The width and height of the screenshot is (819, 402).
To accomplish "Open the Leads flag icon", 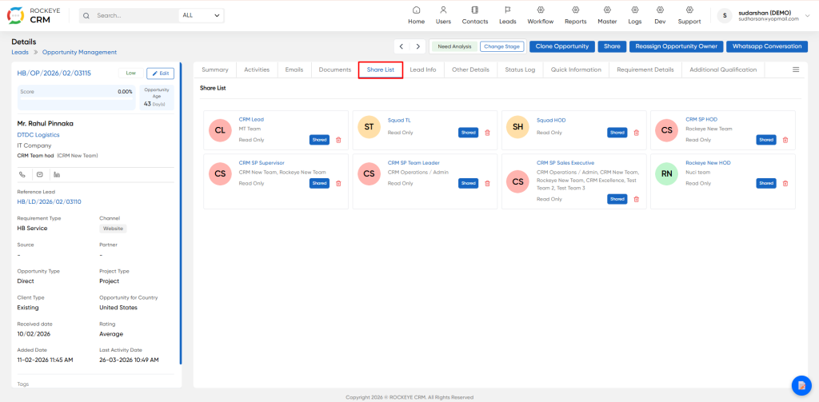I will coord(507,10).
